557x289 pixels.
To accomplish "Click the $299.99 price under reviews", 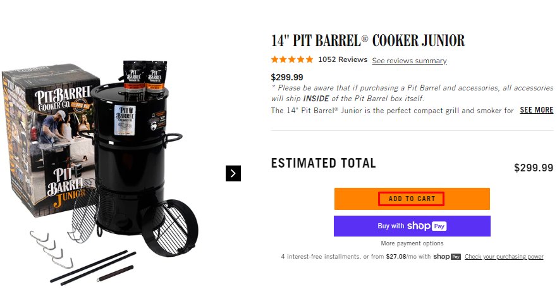I will pos(287,77).
